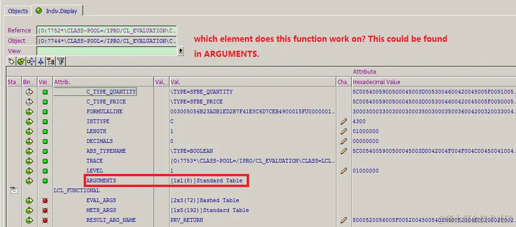Click the Visi... column header
Screen dimensions: 516x227
(45, 82)
